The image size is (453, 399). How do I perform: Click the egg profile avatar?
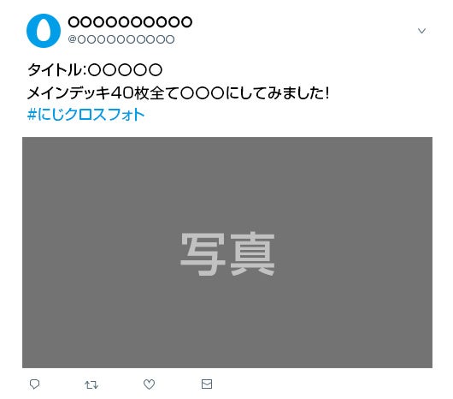(x=44, y=30)
